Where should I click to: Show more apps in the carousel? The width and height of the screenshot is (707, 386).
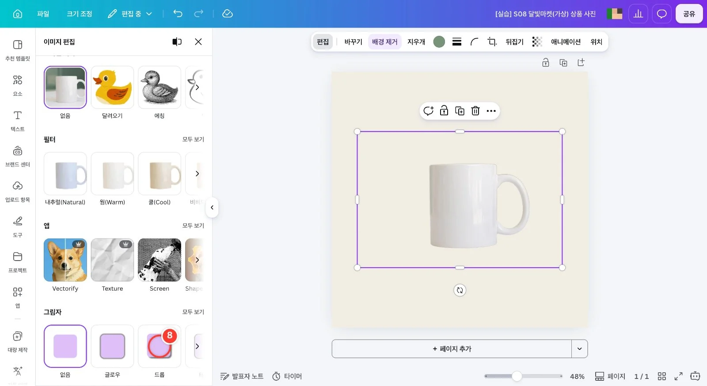(197, 260)
